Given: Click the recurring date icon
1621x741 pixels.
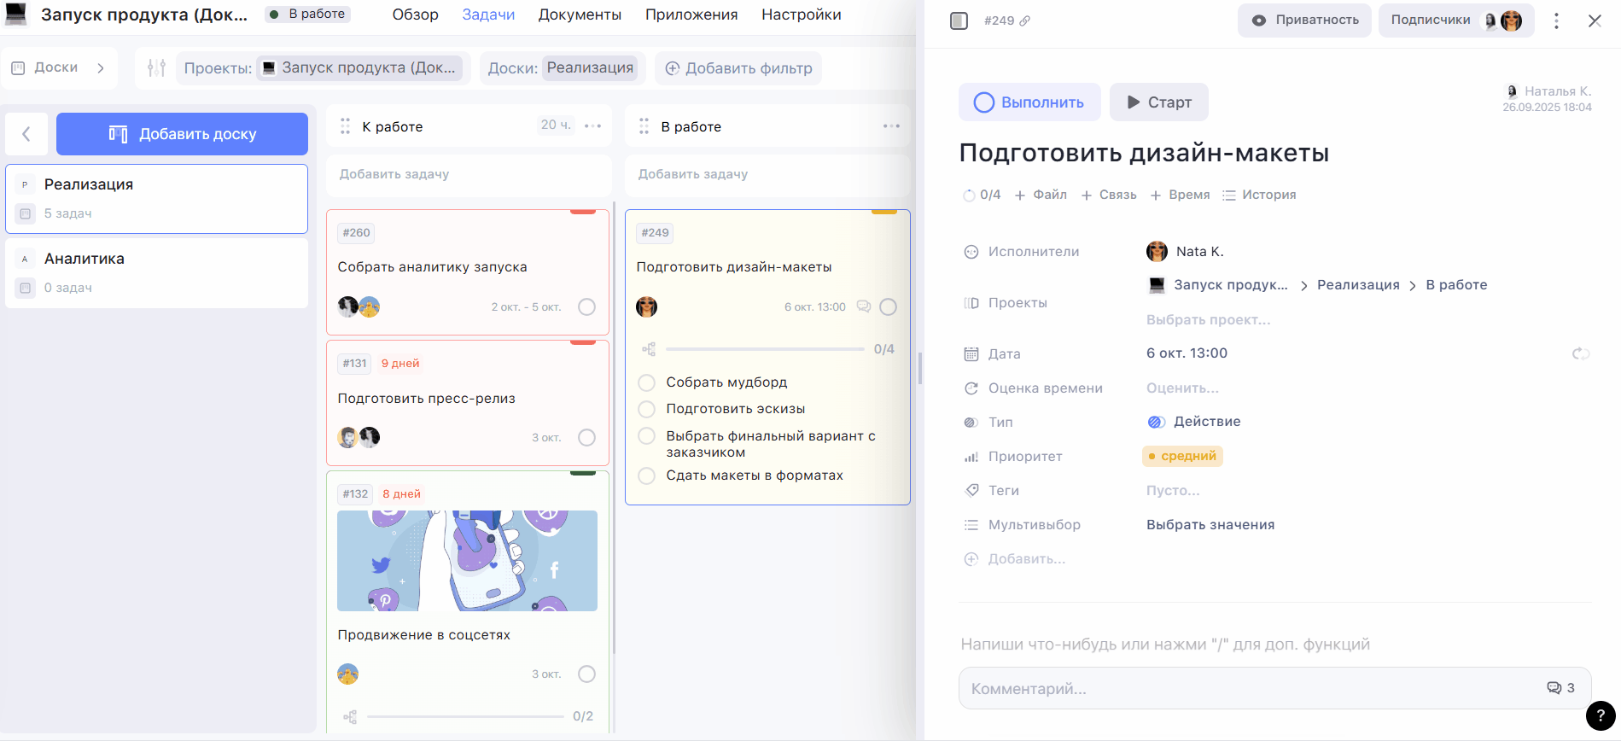Looking at the screenshot, I should click(x=1580, y=353).
